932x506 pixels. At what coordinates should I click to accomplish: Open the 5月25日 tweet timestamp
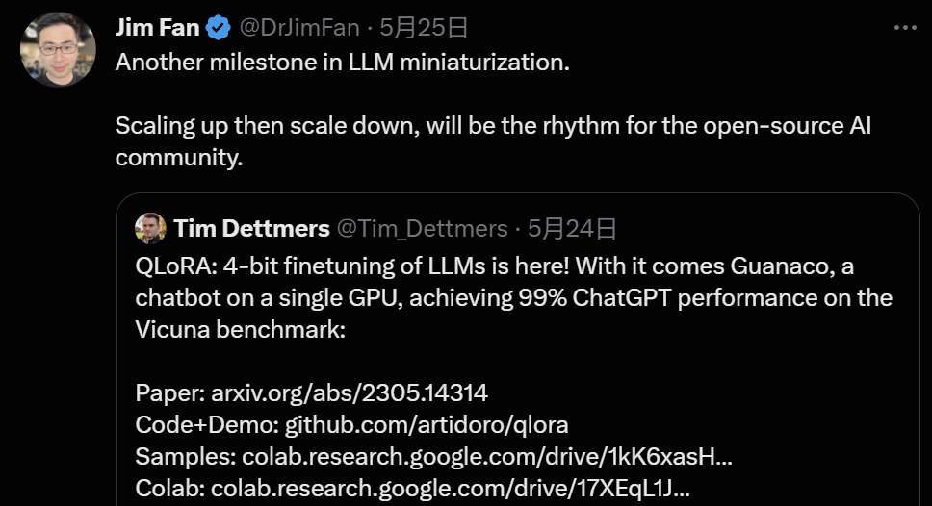point(424,28)
